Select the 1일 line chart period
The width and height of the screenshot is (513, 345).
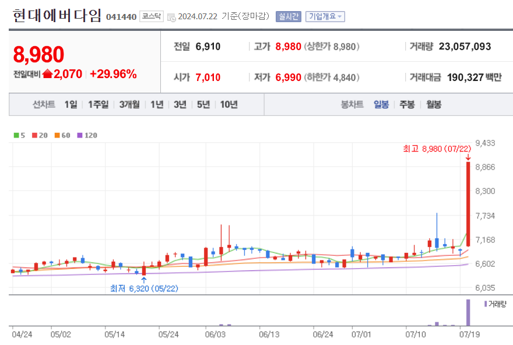(71, 104)
